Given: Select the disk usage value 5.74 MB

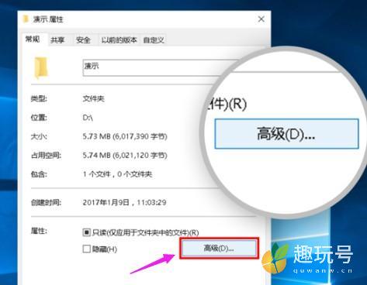Looking at the screenshot, I should pos(125,156).
